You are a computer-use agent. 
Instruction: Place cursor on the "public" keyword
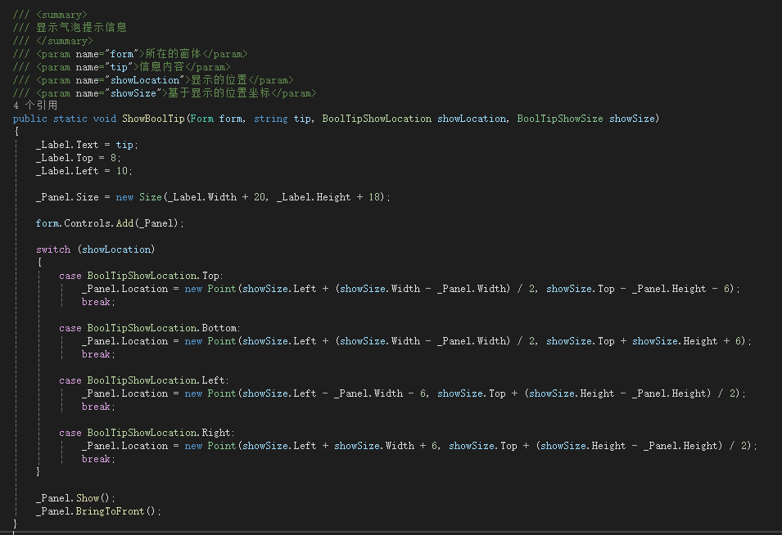pos(30,119)
